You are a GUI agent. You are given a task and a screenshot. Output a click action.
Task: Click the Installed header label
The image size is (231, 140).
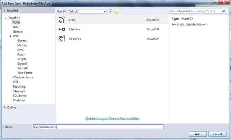tap(12, 11)
